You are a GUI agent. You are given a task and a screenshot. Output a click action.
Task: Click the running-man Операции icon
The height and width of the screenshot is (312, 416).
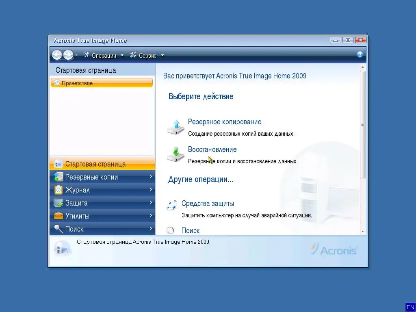coord(87,55)
